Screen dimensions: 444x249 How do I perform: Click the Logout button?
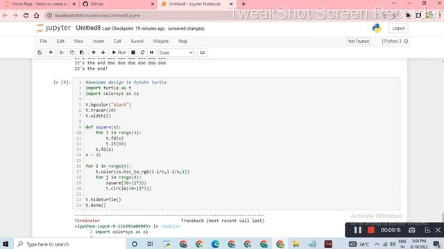click(x=398, y=28)
